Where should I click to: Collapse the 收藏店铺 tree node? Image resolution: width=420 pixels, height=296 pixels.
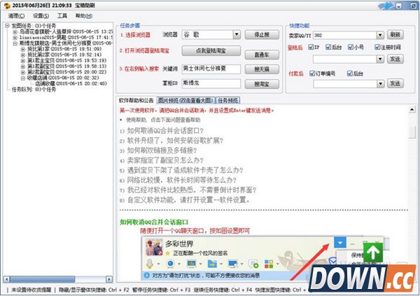coord(23,78)
